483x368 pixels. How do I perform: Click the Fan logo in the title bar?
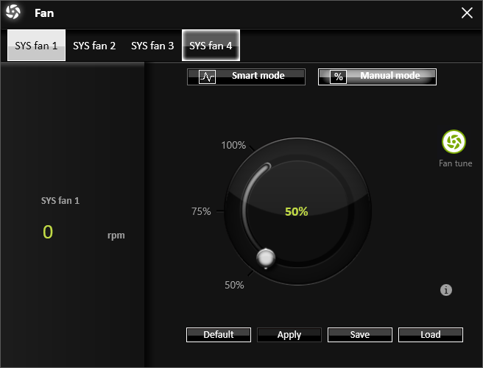point(13,13)
